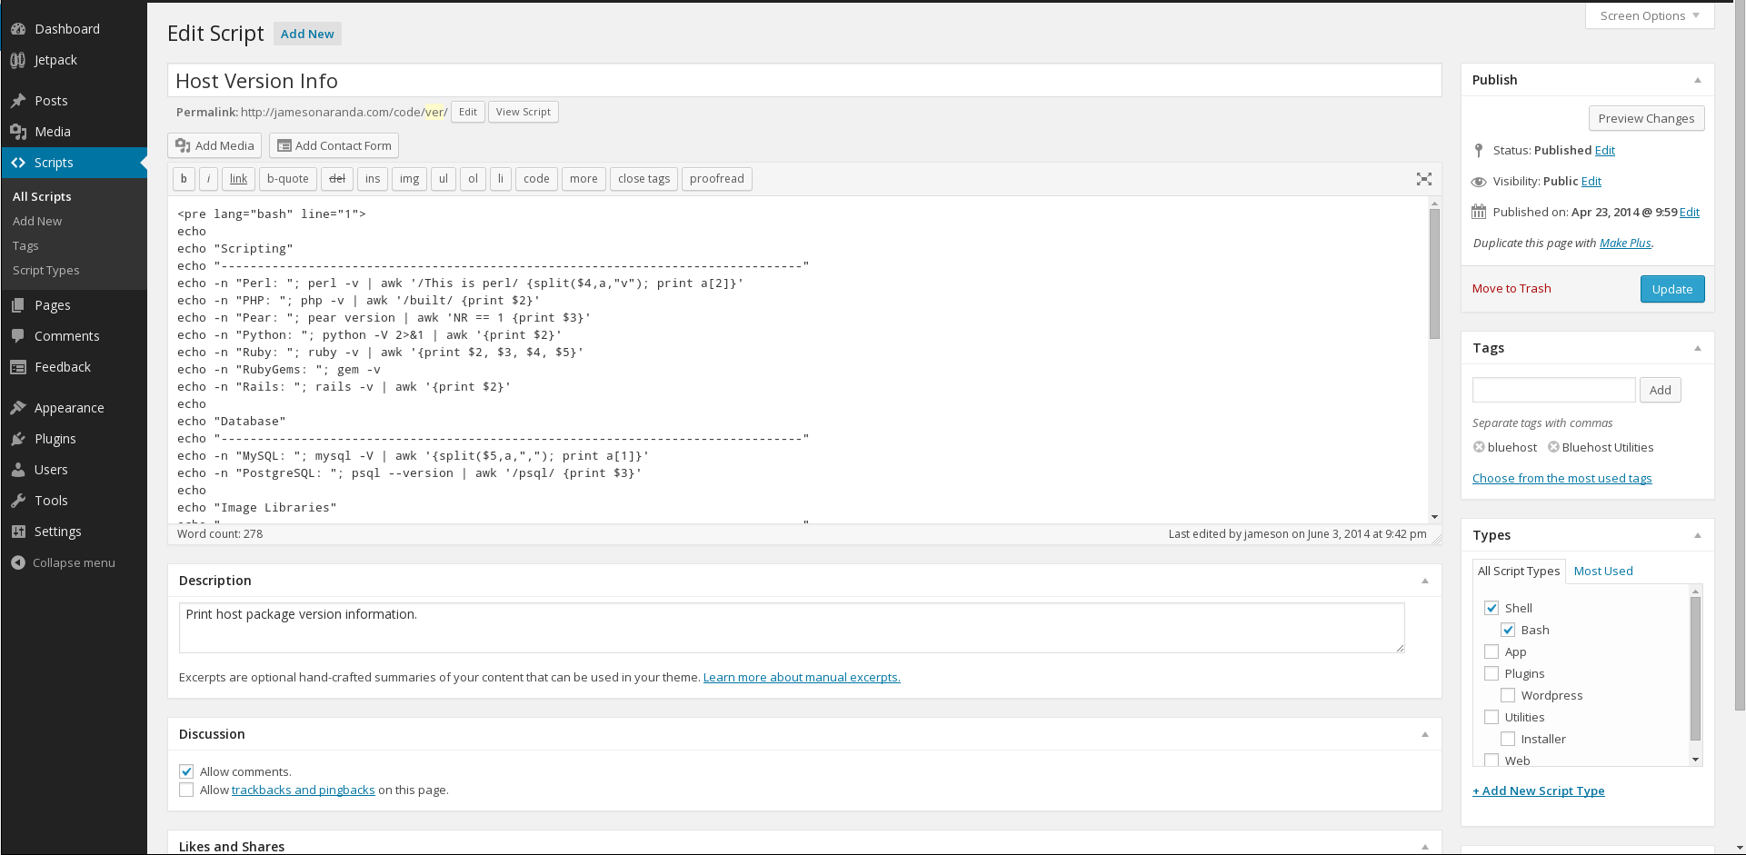This screenshot has width=1746, height=855.
Task: Click Add New Script Type link
Action: point(1539,790)
